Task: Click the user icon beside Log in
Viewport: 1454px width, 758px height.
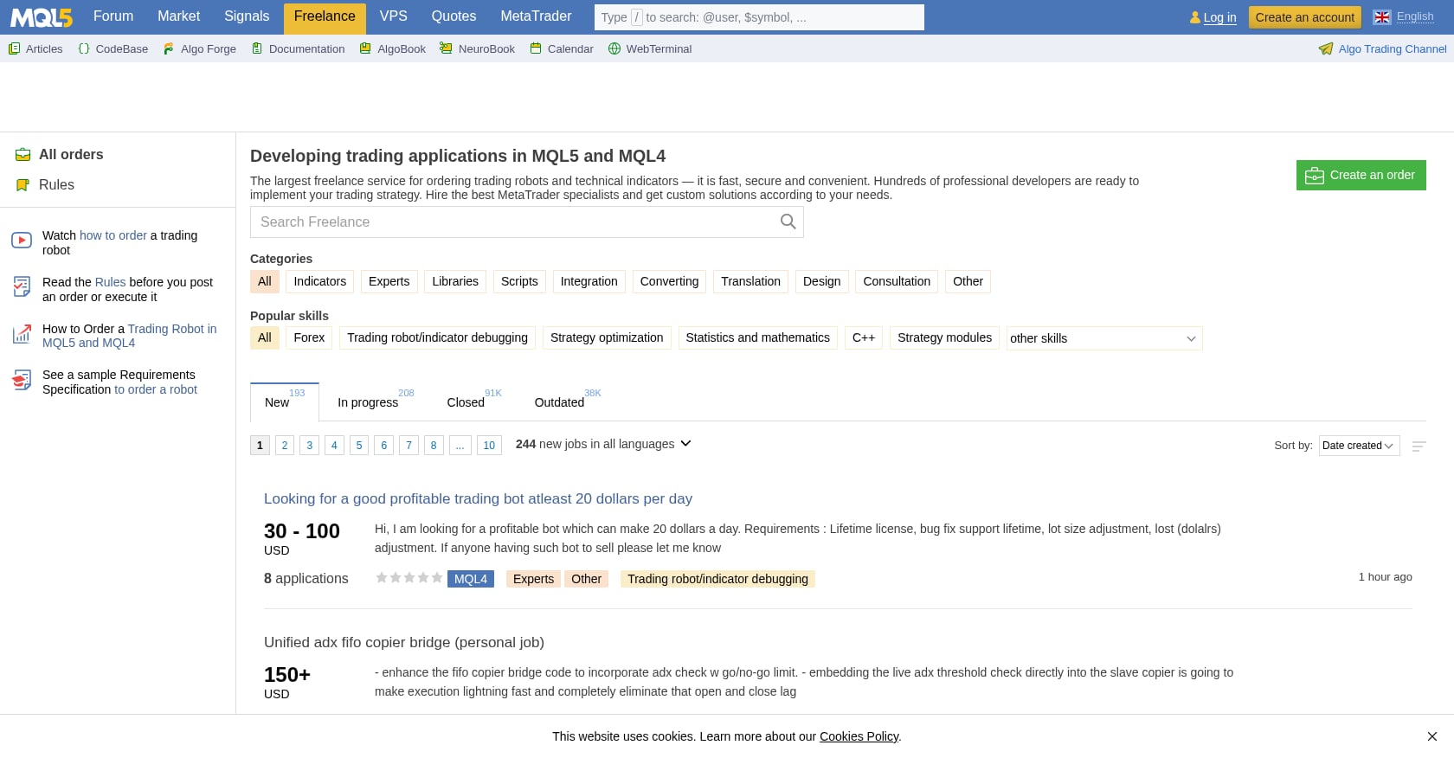Action: 1195,17
